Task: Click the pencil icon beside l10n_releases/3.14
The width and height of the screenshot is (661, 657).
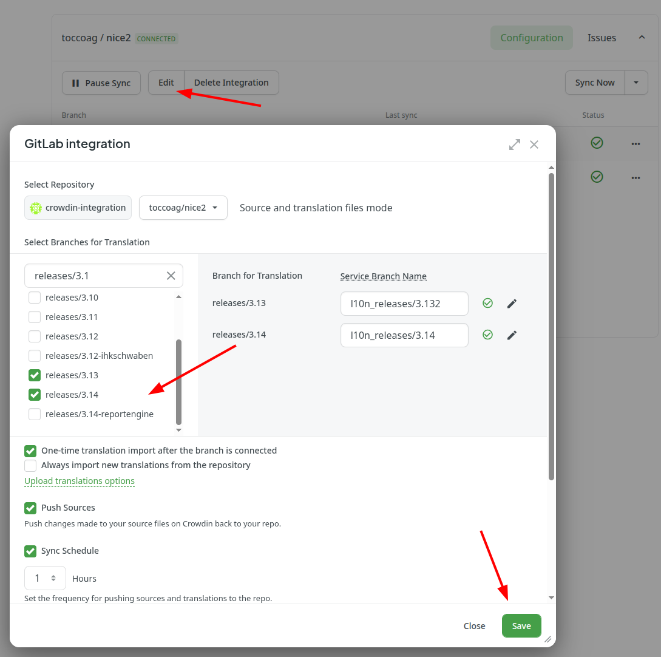Action: [x=512, y=335]
